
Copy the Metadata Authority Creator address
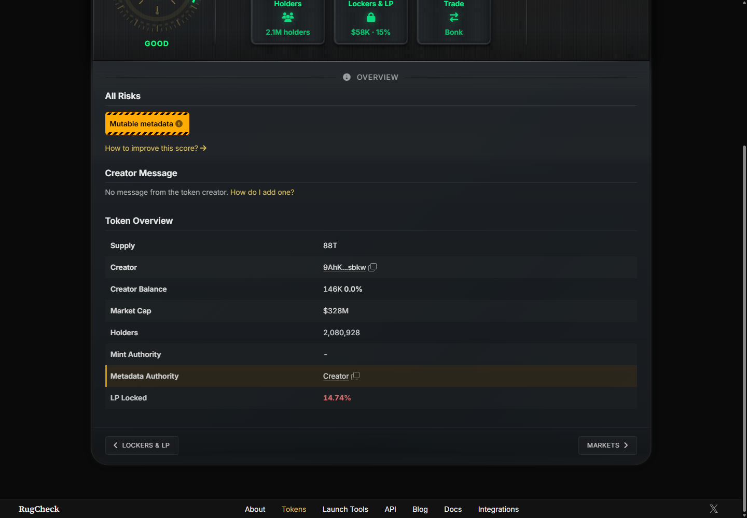[x=355, y=376]
